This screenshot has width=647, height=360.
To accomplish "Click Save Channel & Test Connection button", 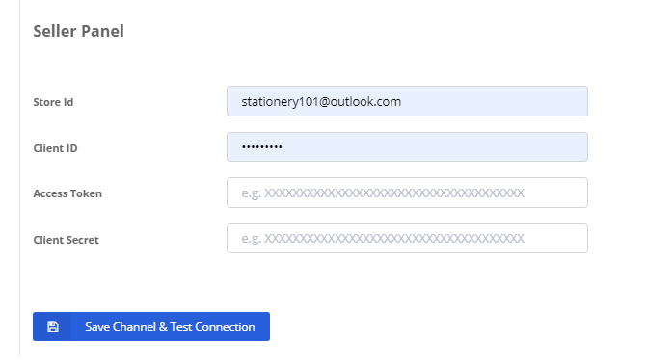I will (x=151, y=326).
